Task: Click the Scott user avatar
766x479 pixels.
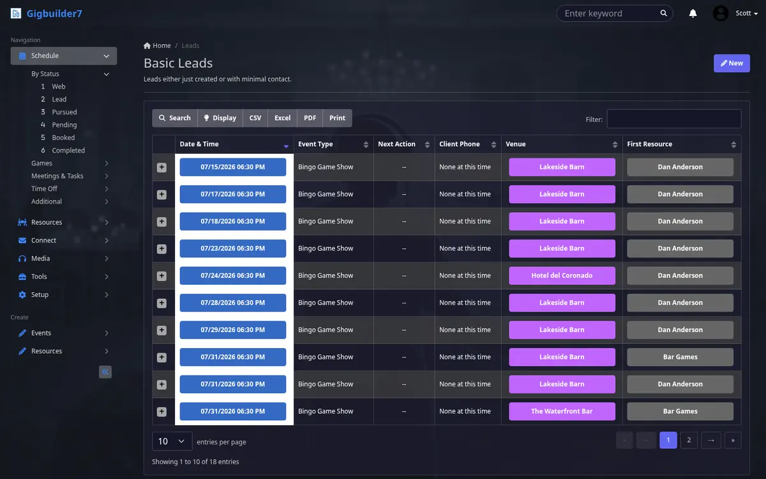Action: (x=721, y=13)
